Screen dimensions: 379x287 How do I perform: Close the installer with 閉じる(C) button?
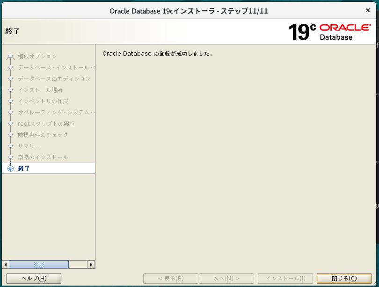click(x=344, y=279)
